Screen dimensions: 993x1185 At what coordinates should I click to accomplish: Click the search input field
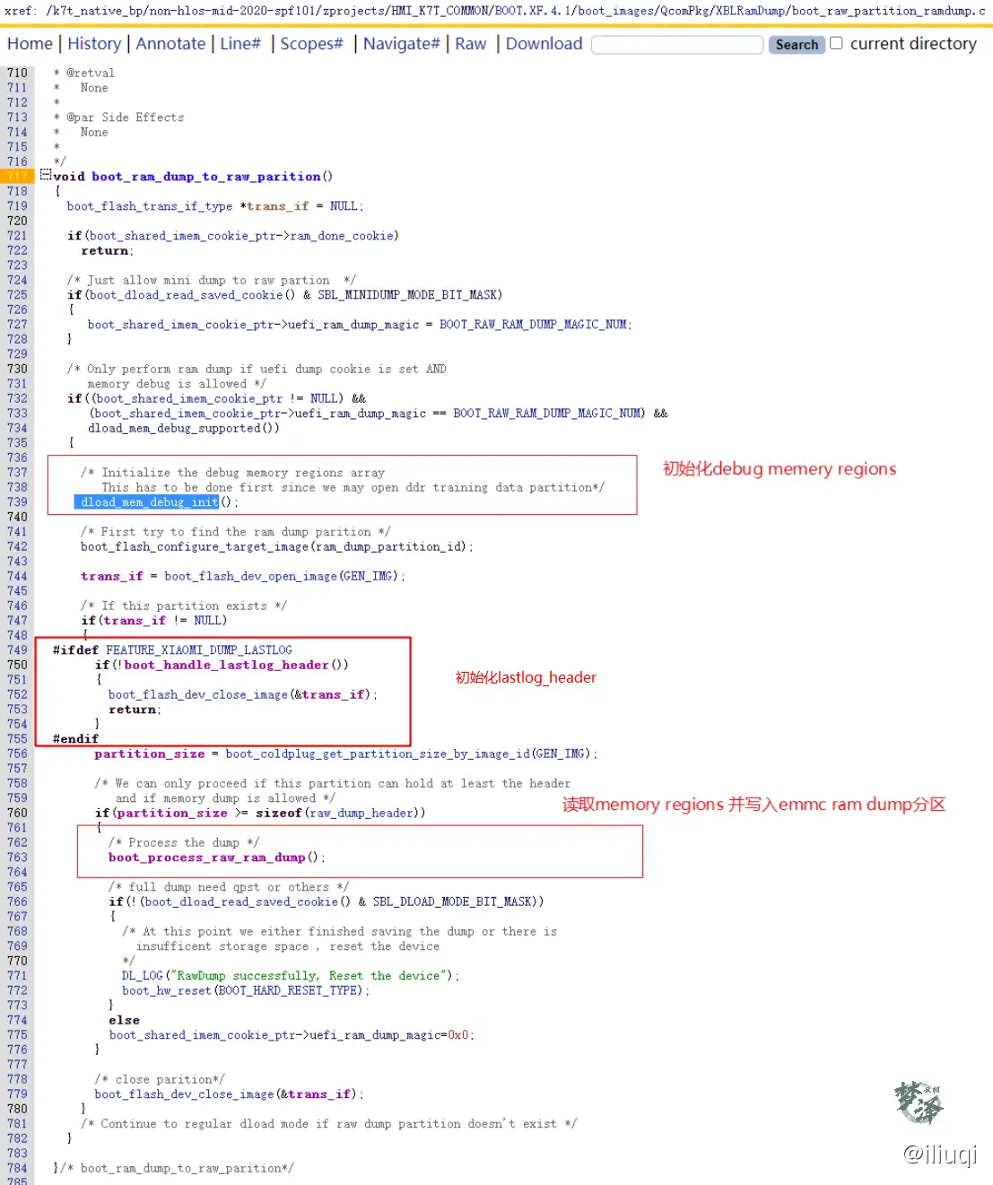click(x=677, y=45)
